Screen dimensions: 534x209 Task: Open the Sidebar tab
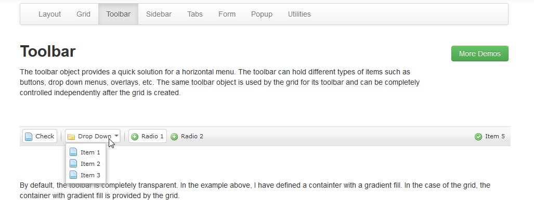tap(159, 14)
